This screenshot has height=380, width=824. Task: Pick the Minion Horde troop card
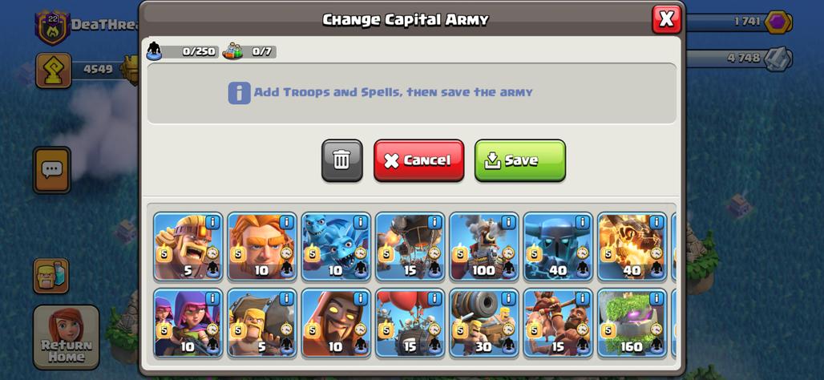click(x=337, y=246)
